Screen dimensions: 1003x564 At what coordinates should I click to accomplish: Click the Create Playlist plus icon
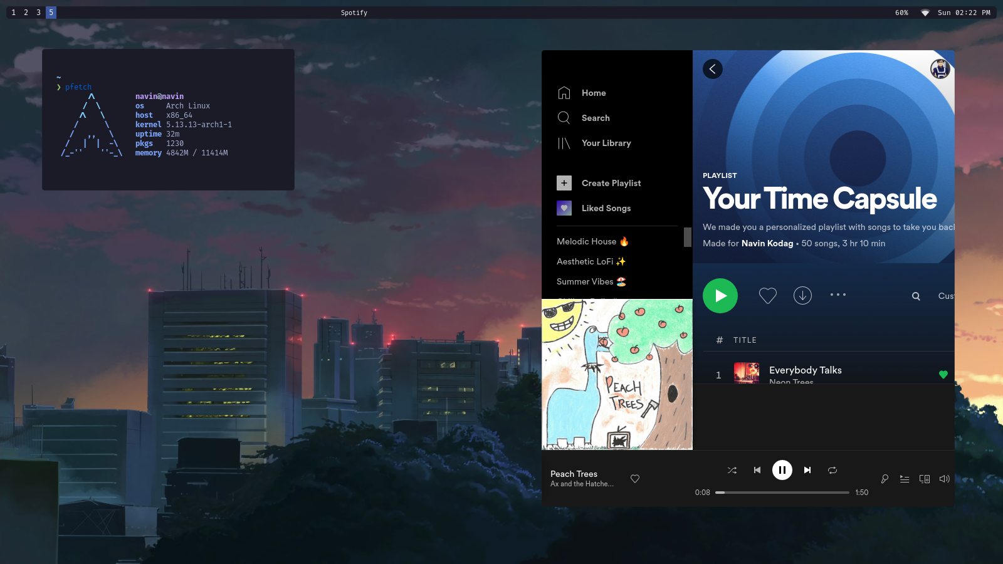coord(564,183)
